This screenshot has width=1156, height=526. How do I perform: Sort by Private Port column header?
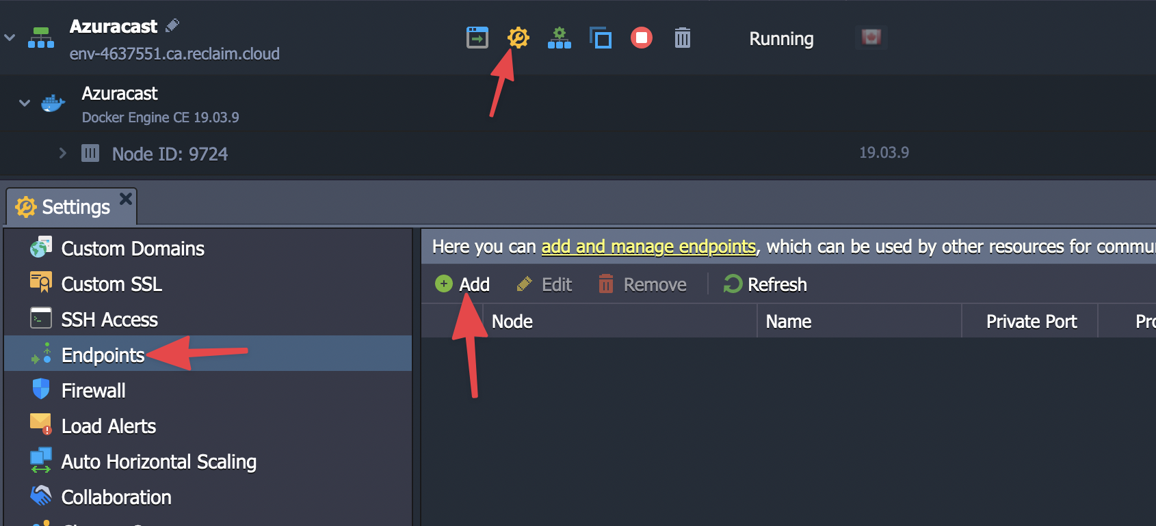coord(1030,321)
